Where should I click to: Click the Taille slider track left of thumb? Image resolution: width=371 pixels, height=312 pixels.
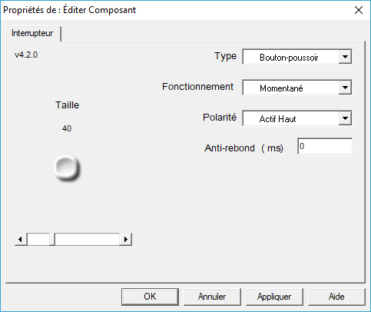tap(38, 239)
